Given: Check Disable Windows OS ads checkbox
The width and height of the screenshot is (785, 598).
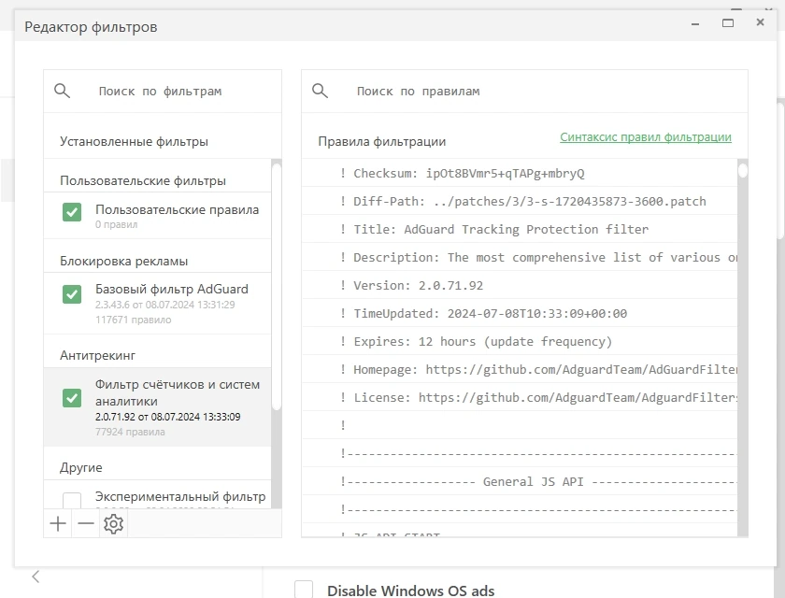Looking at the screenshot, I should (304, 590).
